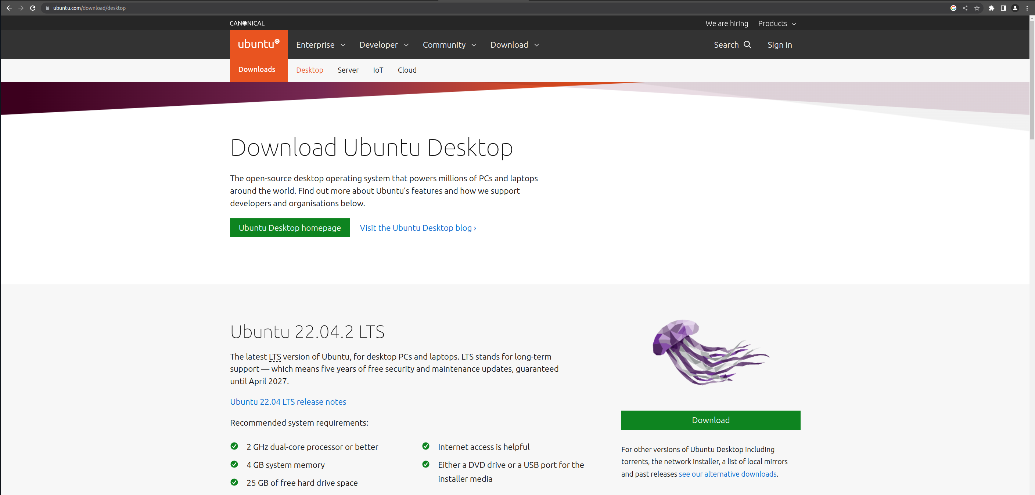Click Sign in
The image size is (1035, 495).
(x=779, y=45)
